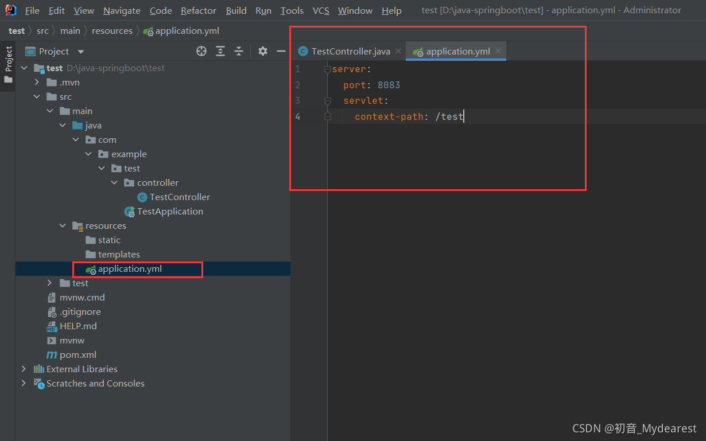Open the Refactor menu

pyautogui.click(x=199, y=10)
